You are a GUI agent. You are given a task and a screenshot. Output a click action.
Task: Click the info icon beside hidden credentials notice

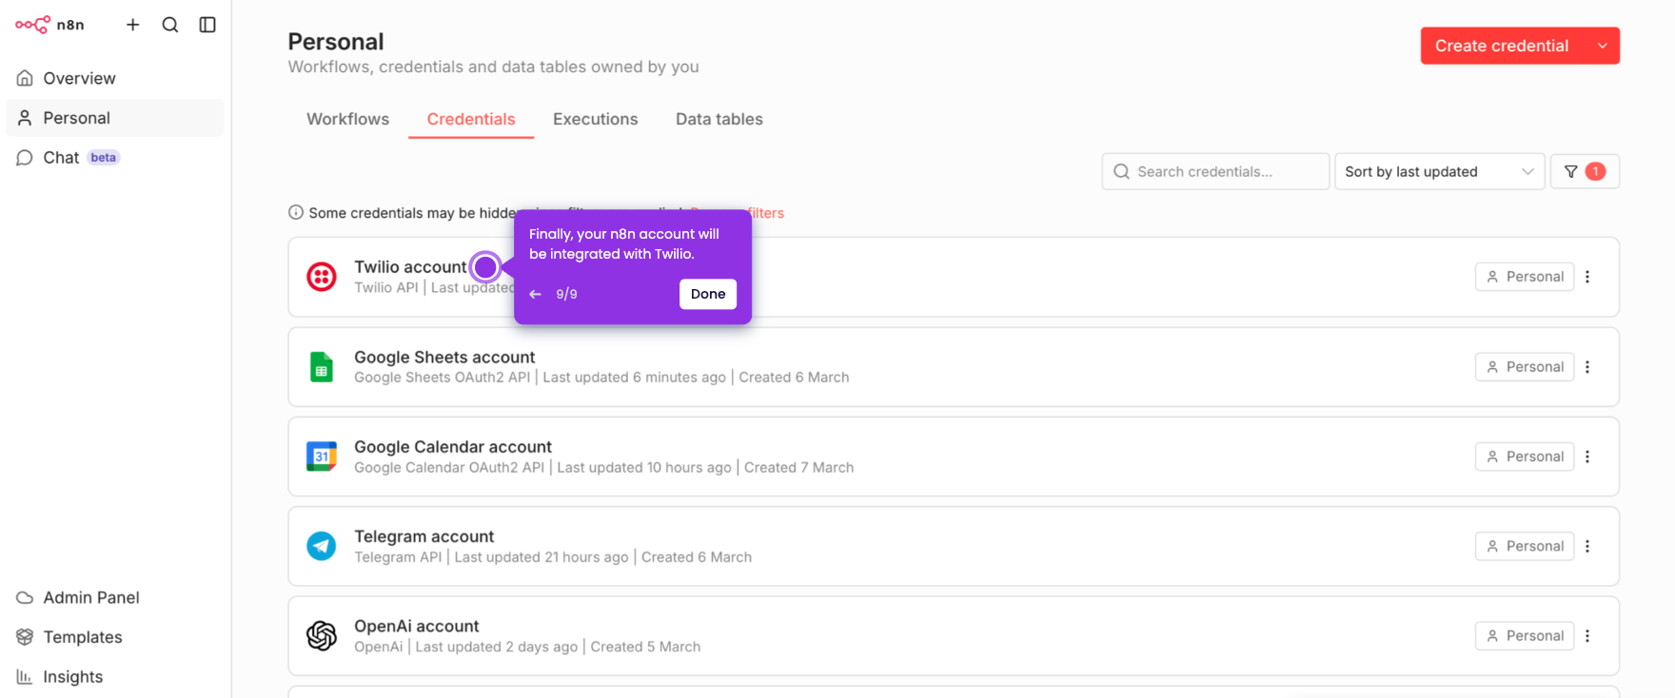point(296,212)
